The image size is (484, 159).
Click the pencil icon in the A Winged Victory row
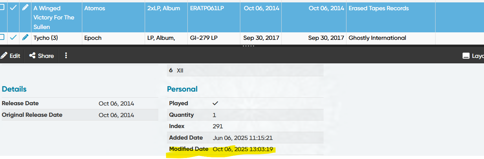(25, 8)
